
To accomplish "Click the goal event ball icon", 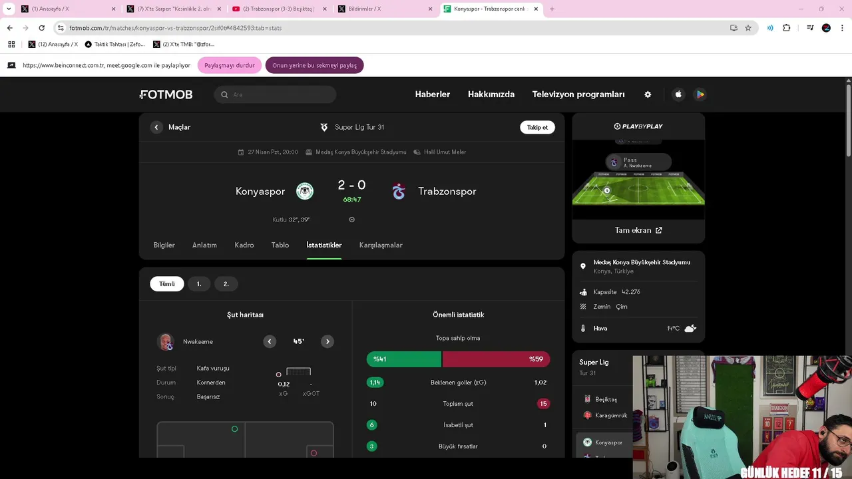I will 352,220.
